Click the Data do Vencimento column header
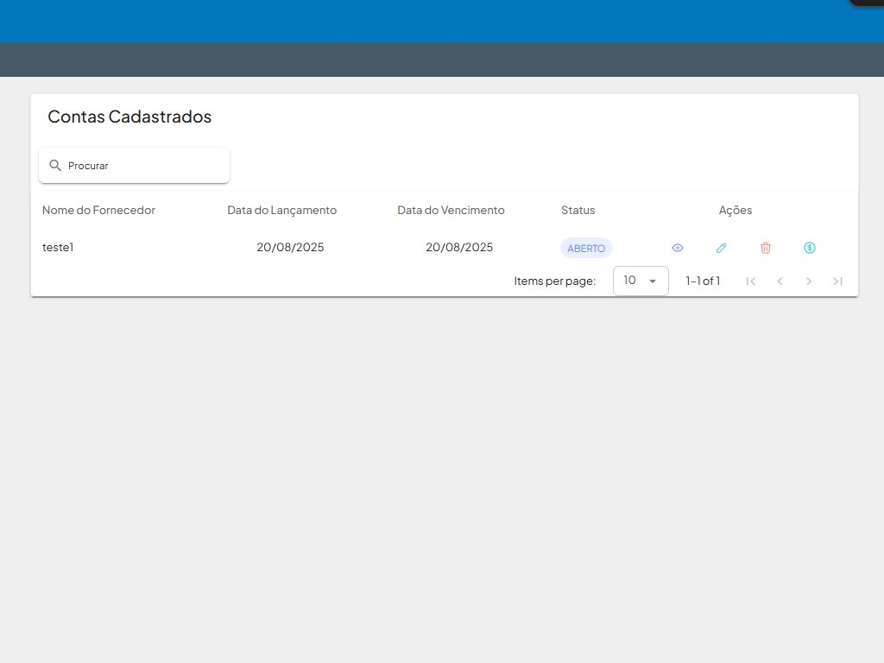This screenshot has width=884, height=663. [x=451, y=210]
